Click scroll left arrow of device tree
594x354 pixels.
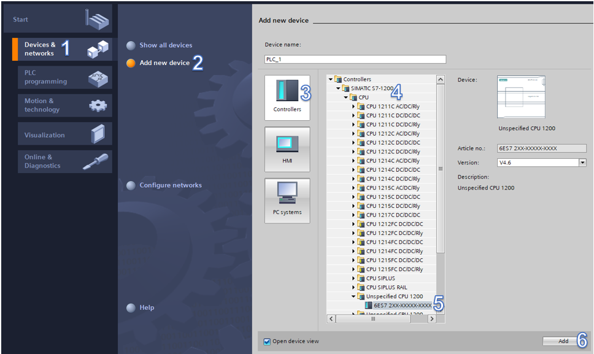[331, 319]
